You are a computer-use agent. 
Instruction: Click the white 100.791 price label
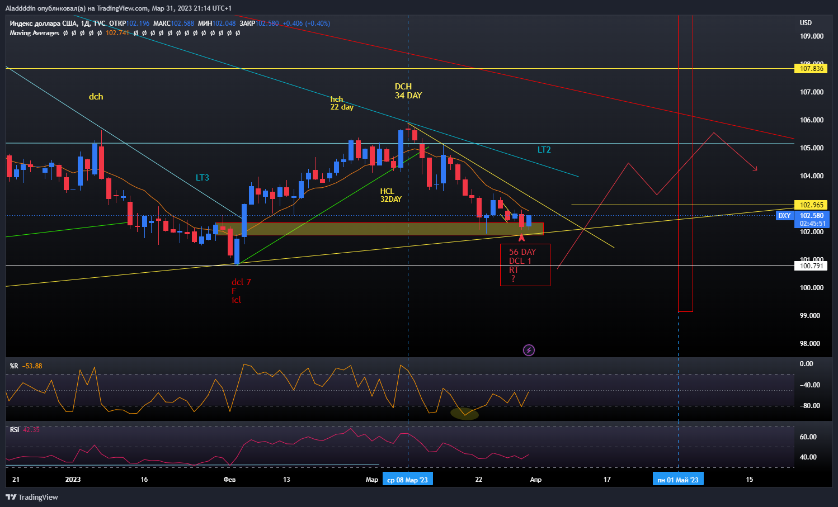coord(811,266)
